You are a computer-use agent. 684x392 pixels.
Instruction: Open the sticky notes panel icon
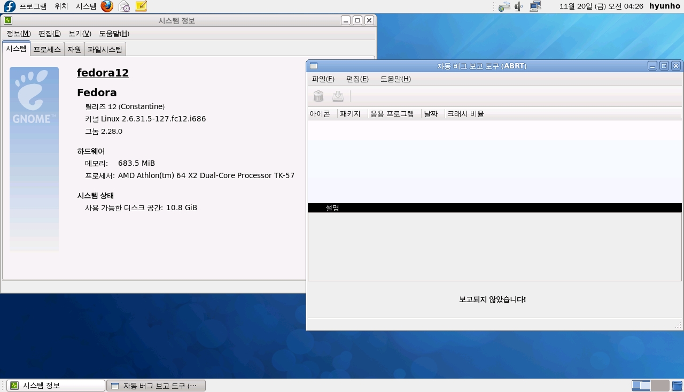[x=141, y=6]
